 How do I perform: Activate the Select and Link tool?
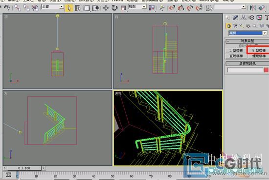(17, 8)
